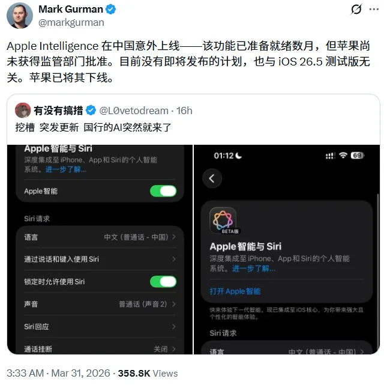Click Mark Gurman's blue verified badge
Viewport: 384px width, 385px height.
click(x=110, y=10)
